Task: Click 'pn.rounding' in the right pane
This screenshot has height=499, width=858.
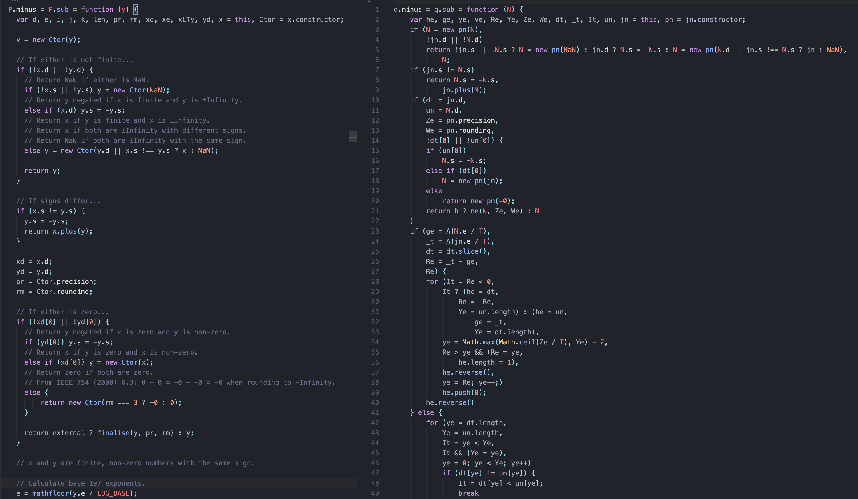Action: (x=468, y=130)
